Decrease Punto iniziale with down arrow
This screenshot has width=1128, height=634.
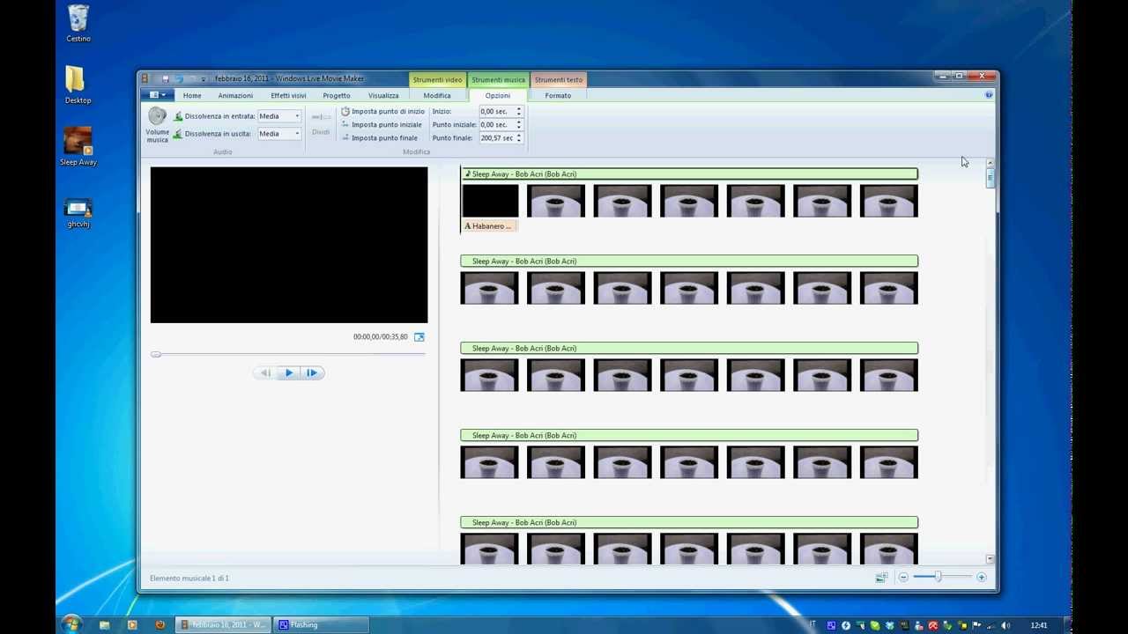519,128
